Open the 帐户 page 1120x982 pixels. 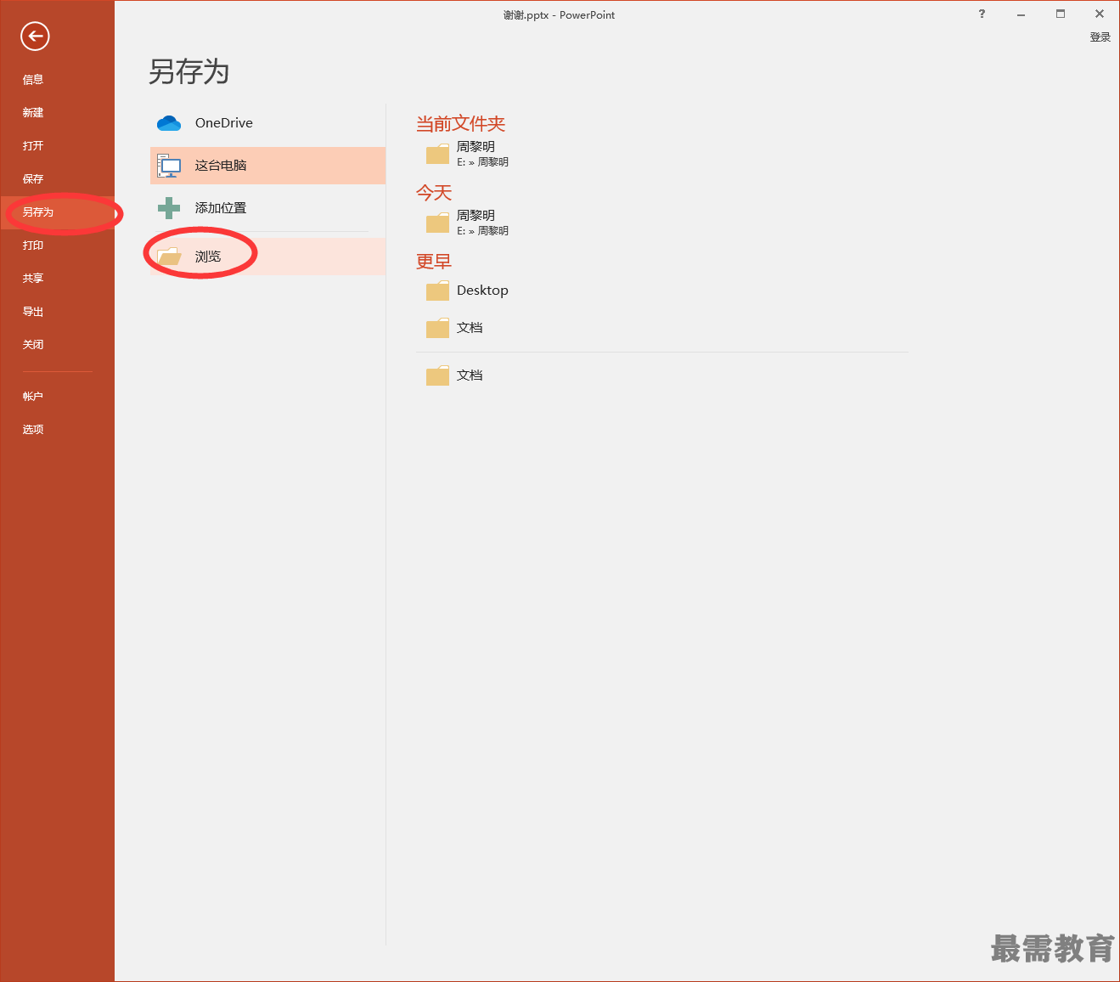point(58,397)
